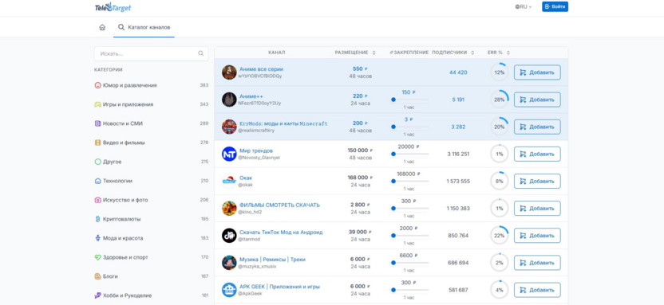Open the Мир трендов channel logo
664x305 pixels.
(x=229, y=154)
